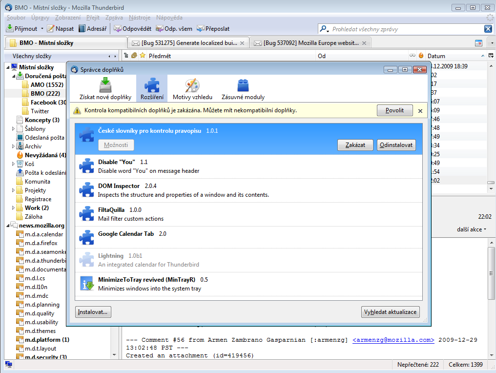Collapse the Doručená pošta folder
The image size is (496, 373).
[x=14, y=76]
